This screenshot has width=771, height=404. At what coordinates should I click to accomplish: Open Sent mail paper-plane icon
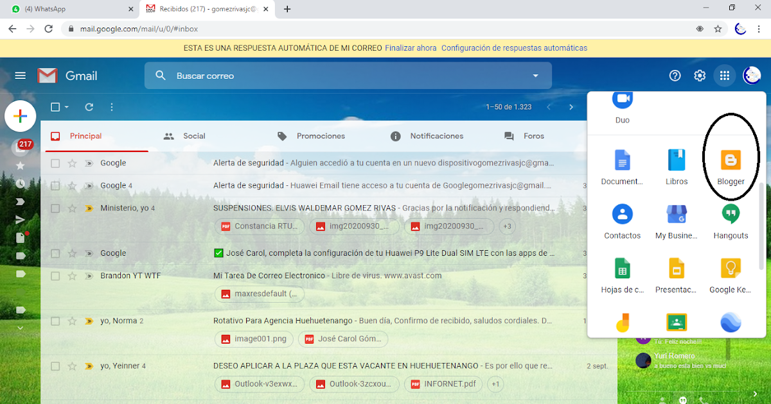[20, 219]
